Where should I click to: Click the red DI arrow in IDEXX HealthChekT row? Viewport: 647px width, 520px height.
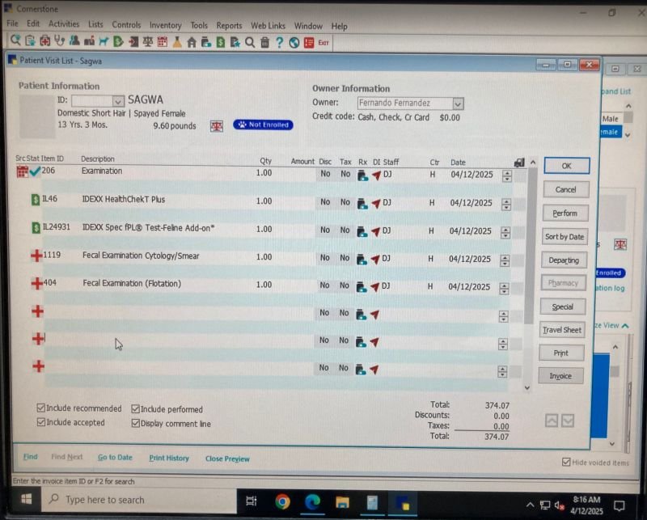375,204
